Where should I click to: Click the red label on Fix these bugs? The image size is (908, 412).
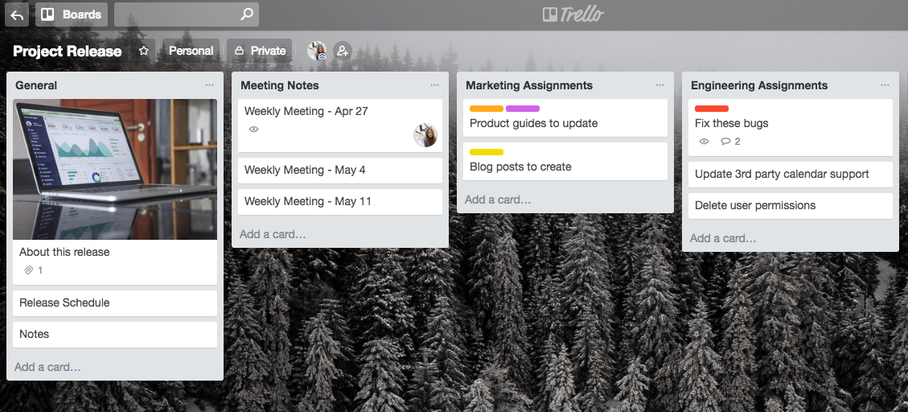(x=711, y=109)
